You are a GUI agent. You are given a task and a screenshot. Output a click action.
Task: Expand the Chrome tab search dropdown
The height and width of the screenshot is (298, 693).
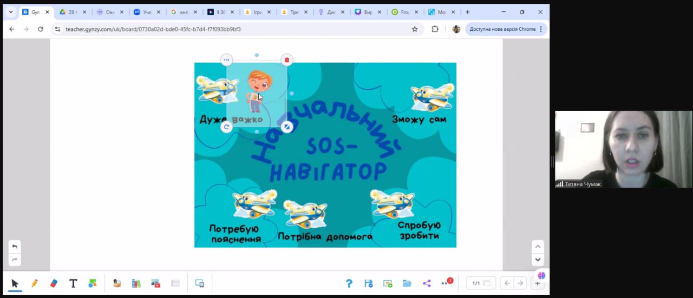pos(11,12)
